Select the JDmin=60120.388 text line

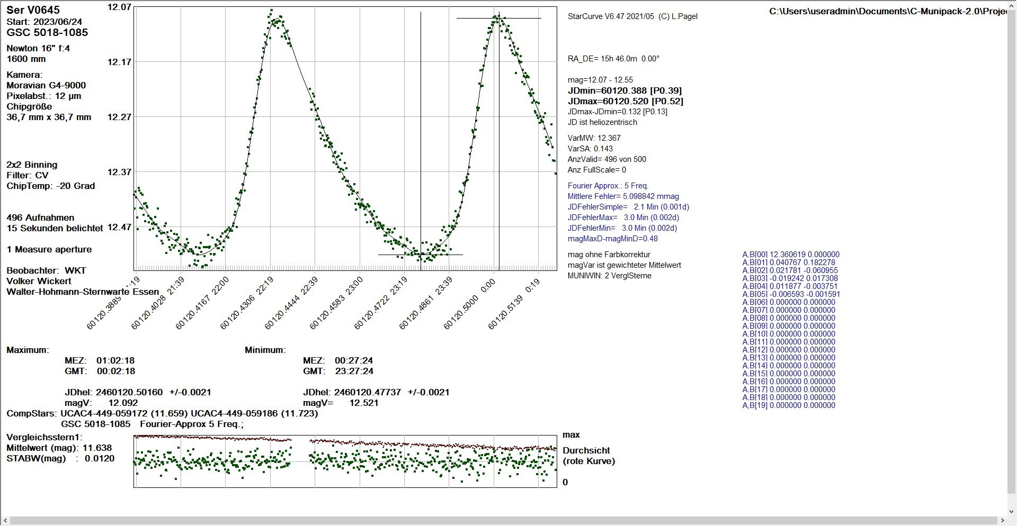pos(625,90)
